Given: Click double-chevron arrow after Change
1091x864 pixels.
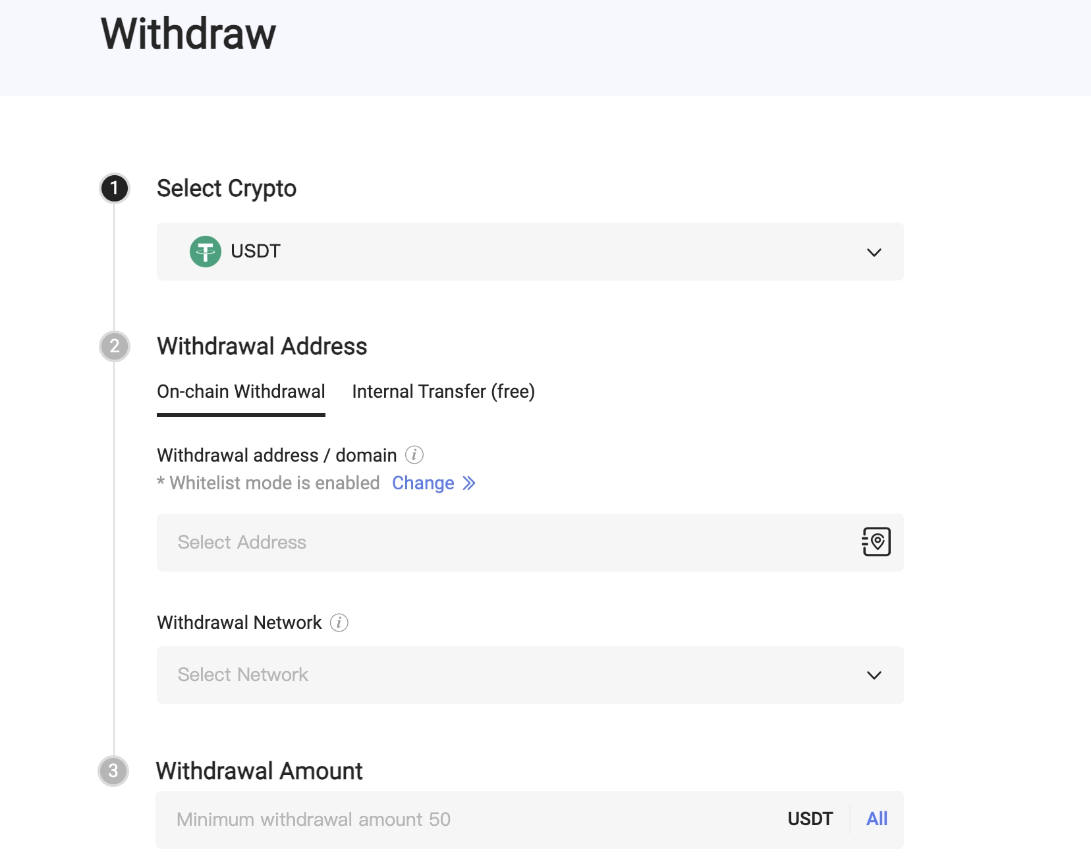Looking at the screenshot, I should pyautogui.click(x=469, y=483).
